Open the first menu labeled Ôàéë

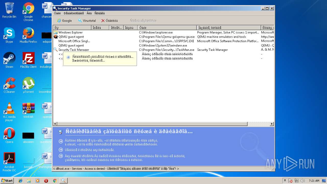click(57, 13)
